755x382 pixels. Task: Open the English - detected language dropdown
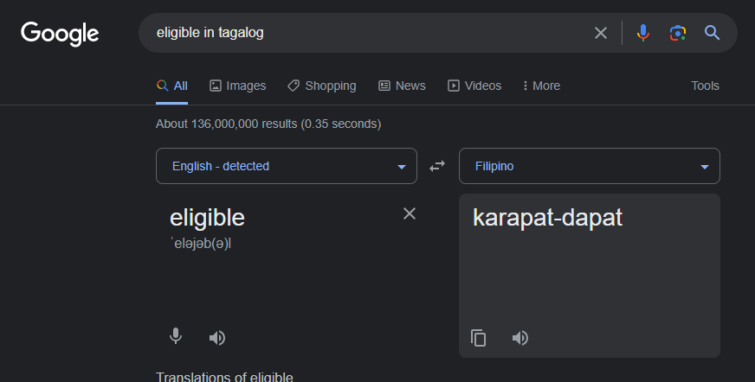(287, 166)
